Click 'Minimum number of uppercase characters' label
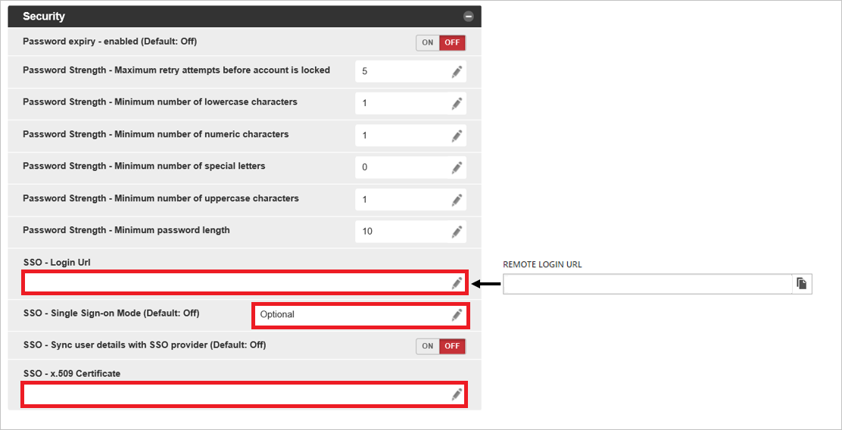 coord(161,198)
